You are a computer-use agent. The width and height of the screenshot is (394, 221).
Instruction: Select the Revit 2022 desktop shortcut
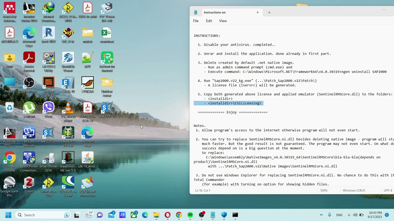tap(49, 35)
